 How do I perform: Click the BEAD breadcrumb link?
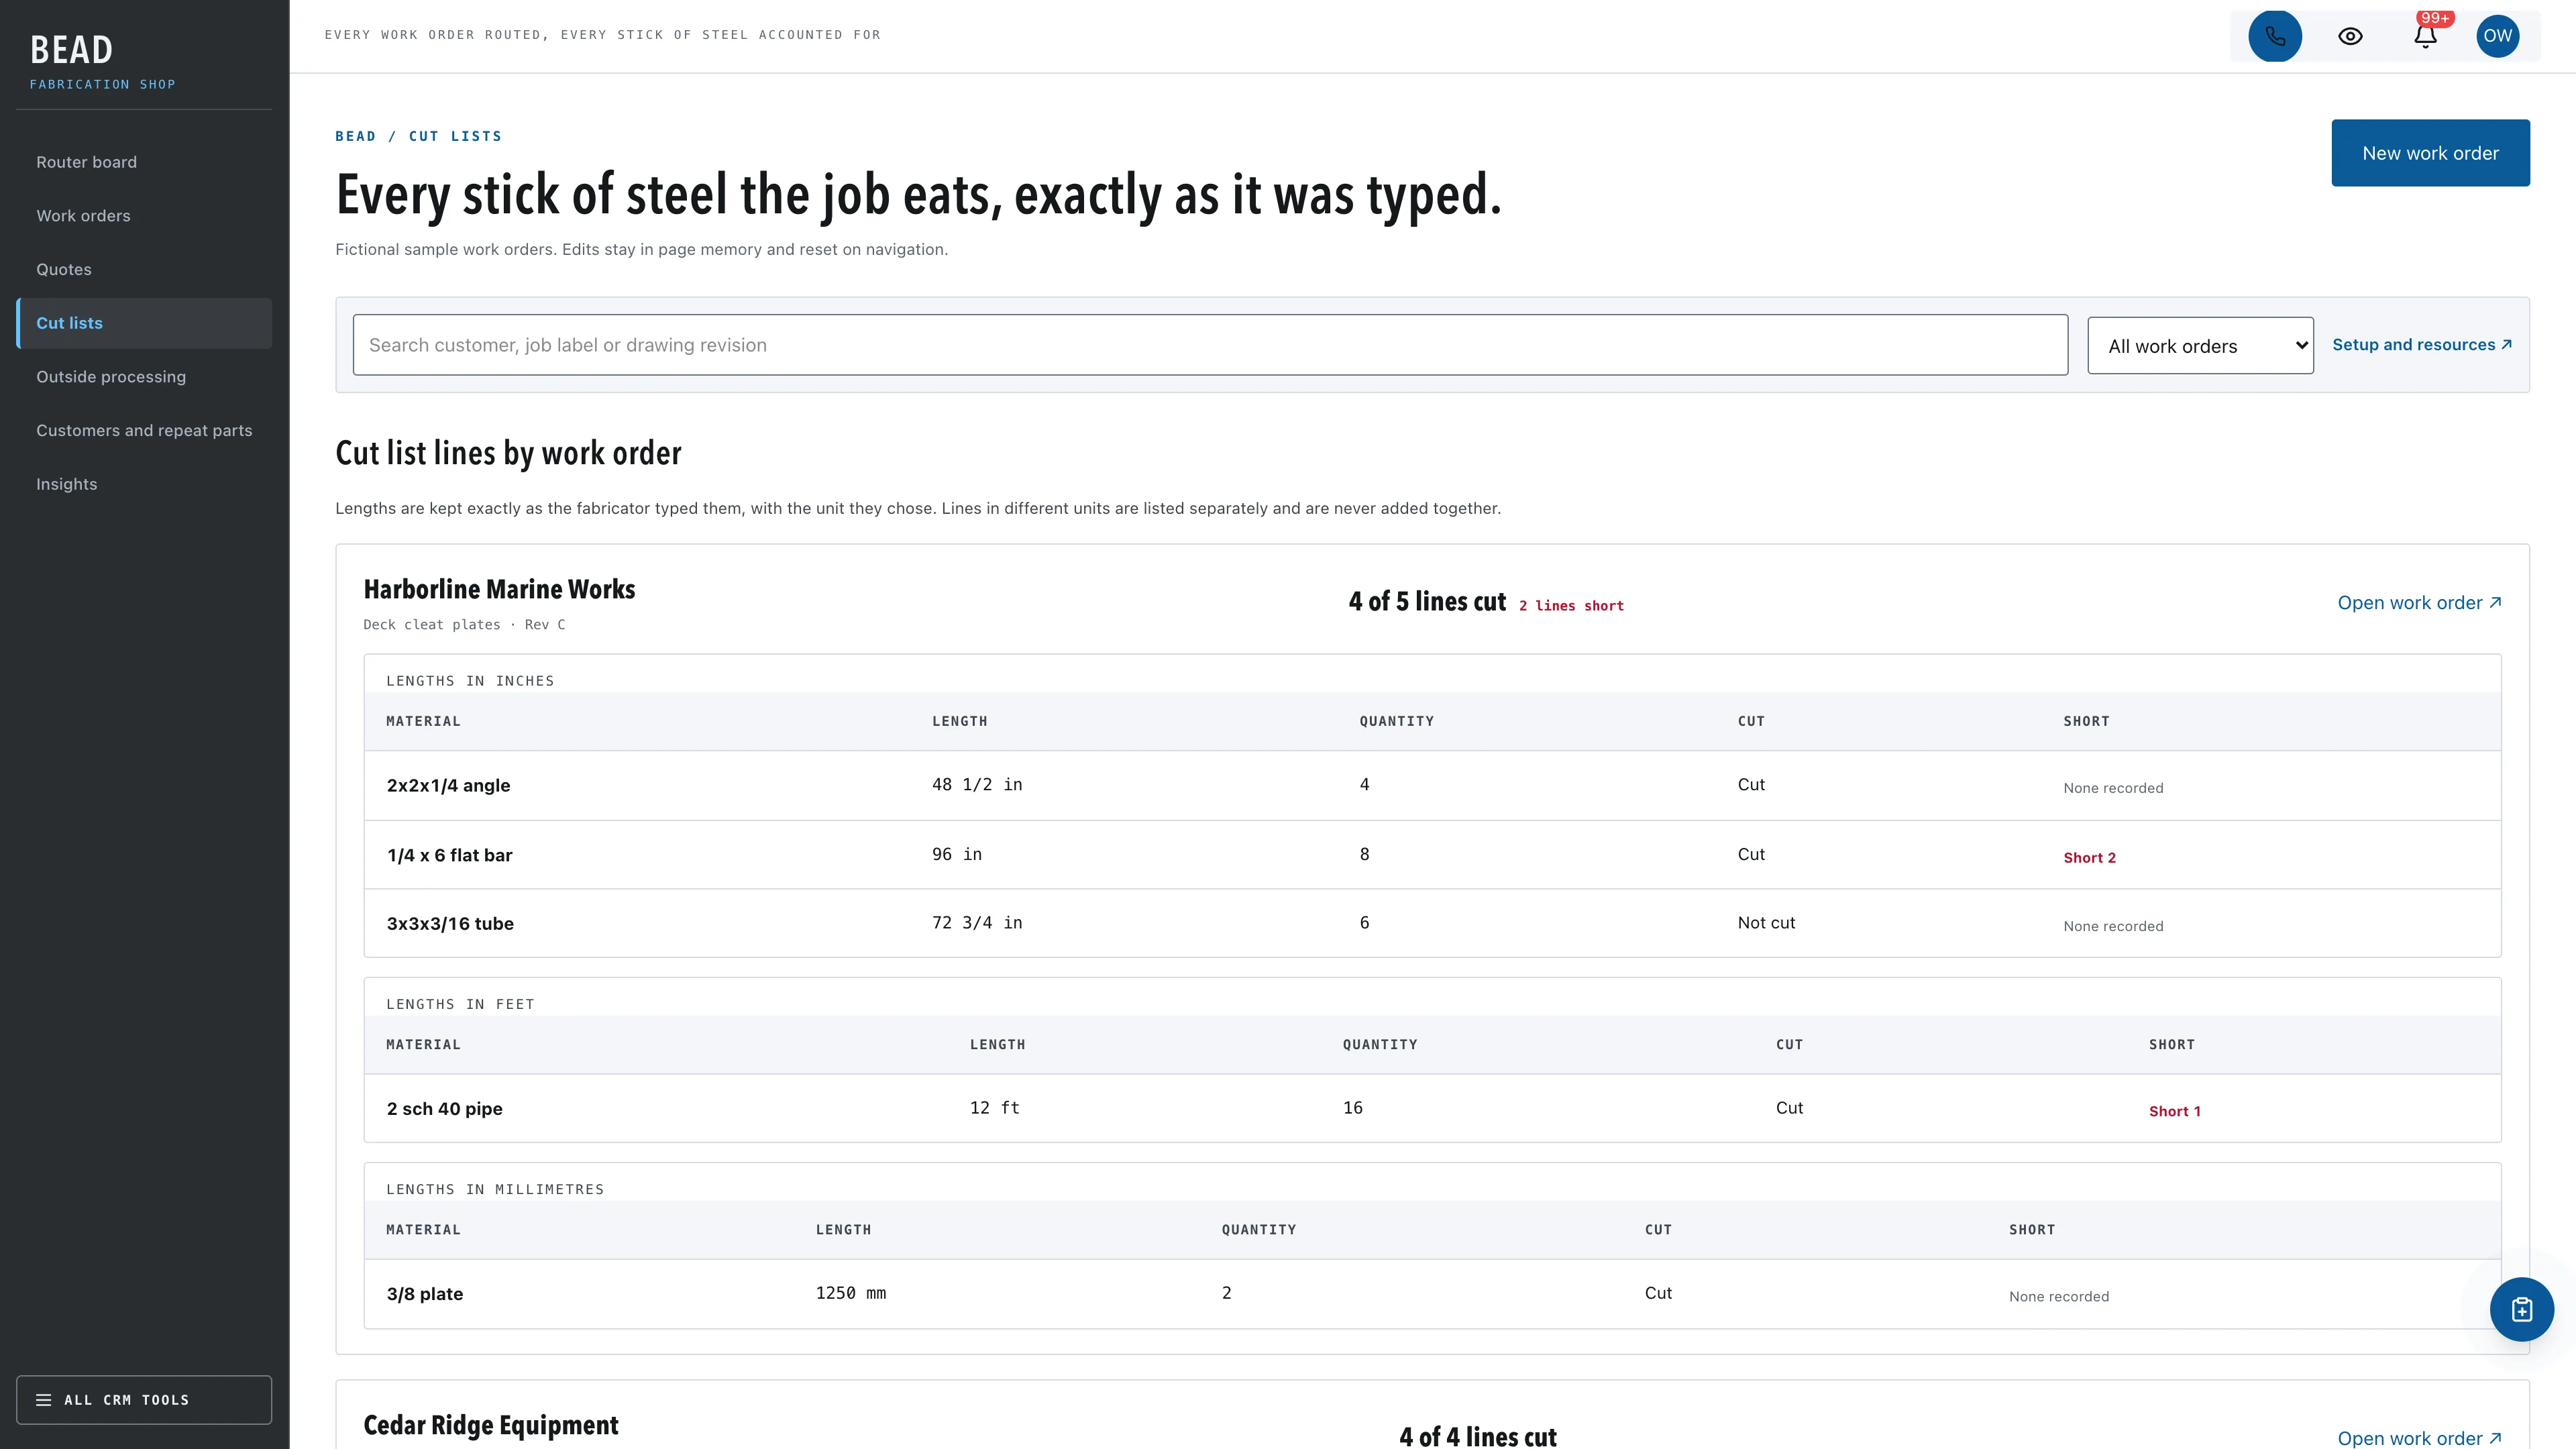click(x=355, y=136)
